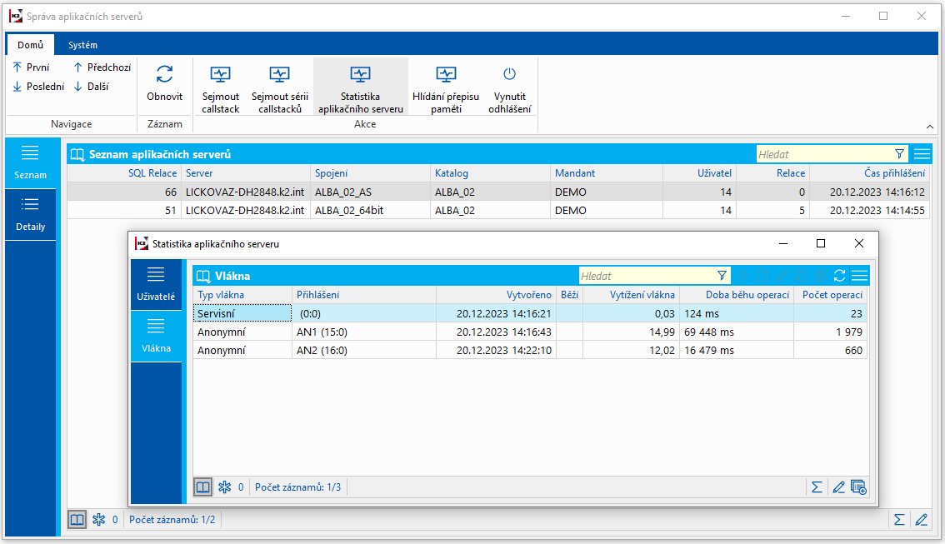The width and height of the screenshot is (945, 544).
Task: Sort by Server column header
Action: [x=246, y=173]
